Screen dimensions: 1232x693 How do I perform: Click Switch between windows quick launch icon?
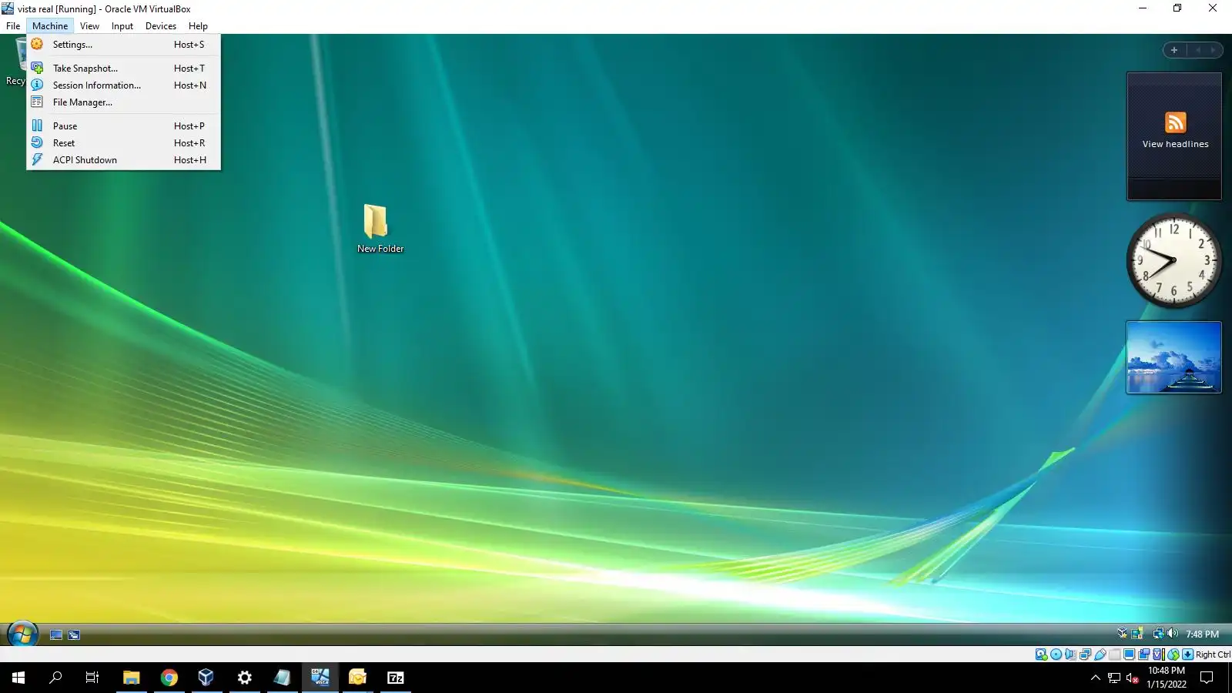74,635
